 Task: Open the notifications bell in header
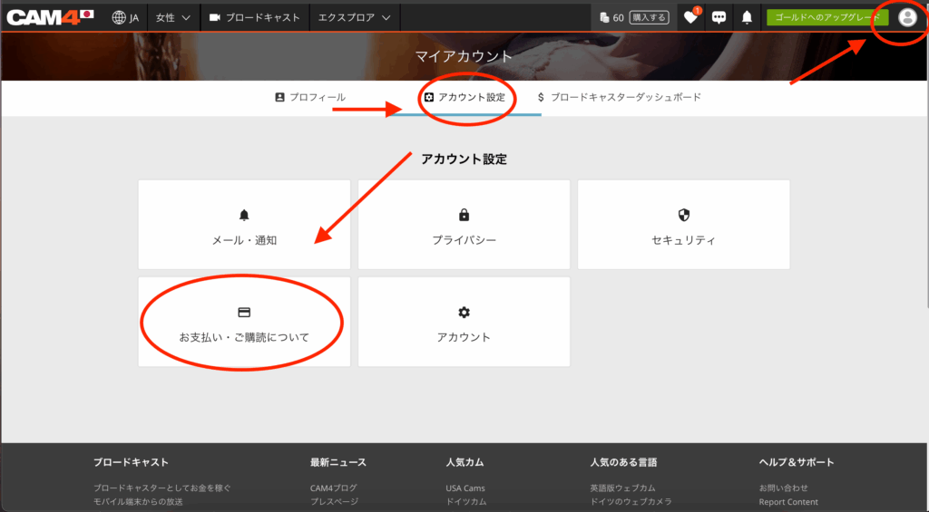tap(748, 18)
